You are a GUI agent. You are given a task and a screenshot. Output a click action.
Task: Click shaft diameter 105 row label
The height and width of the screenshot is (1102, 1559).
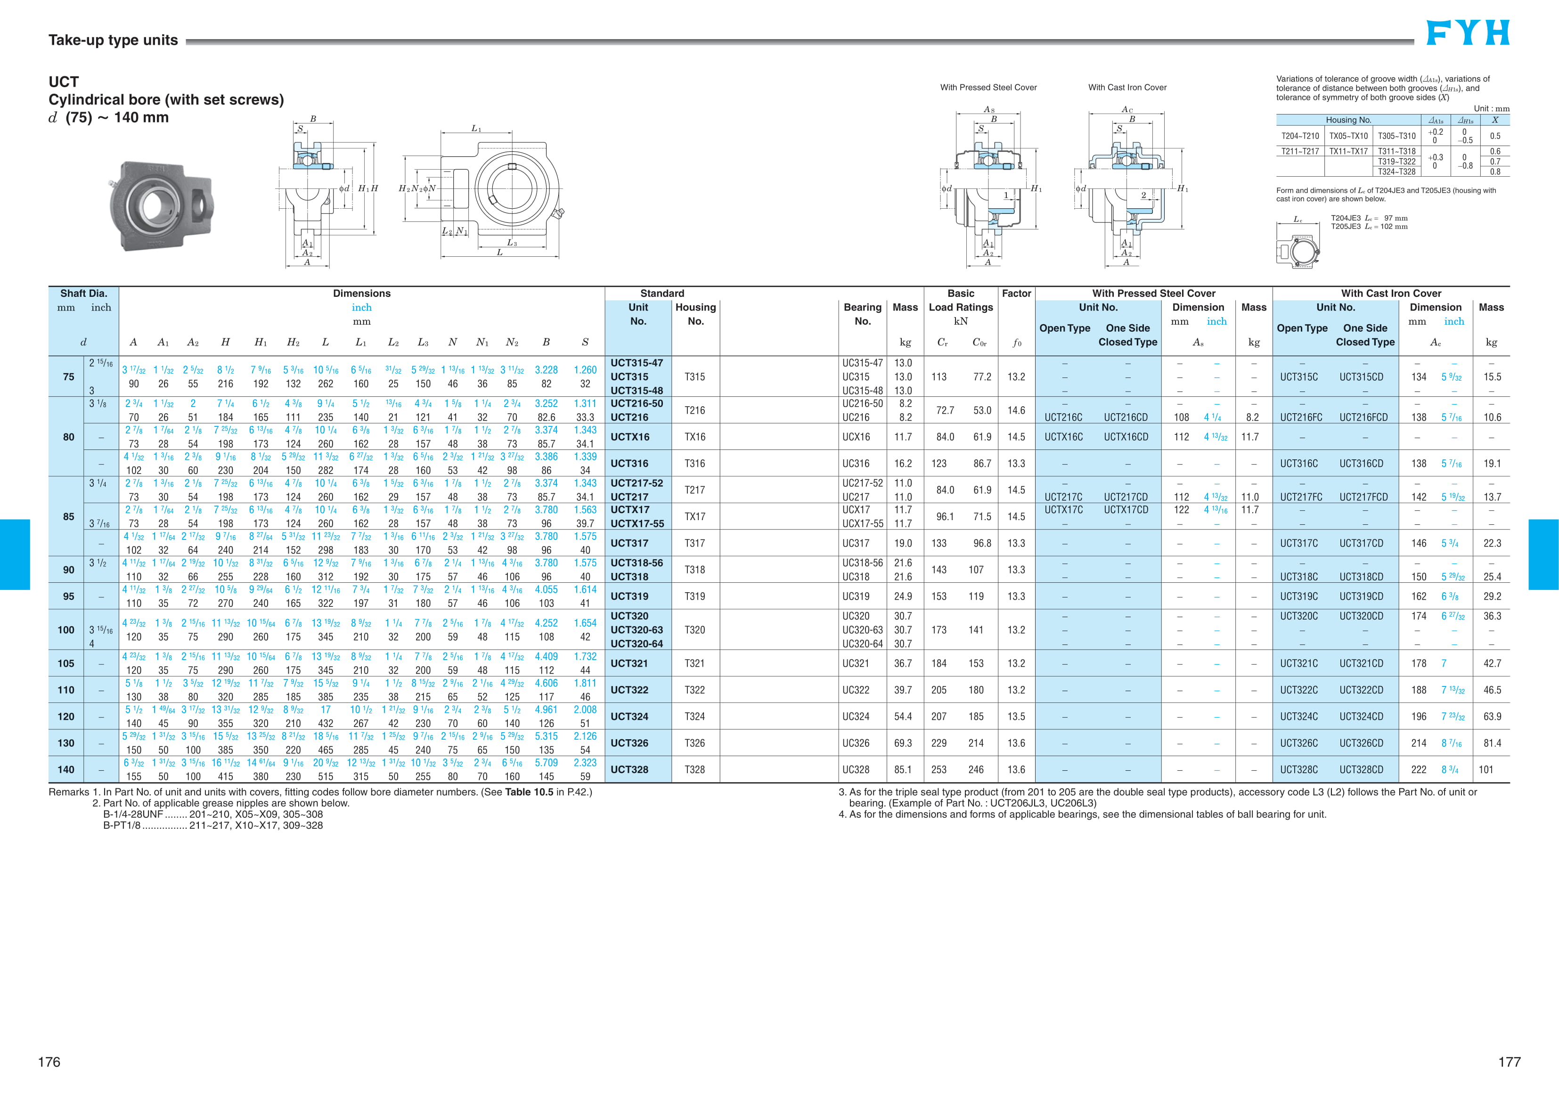pyautogui.click(x=66, y=663)
